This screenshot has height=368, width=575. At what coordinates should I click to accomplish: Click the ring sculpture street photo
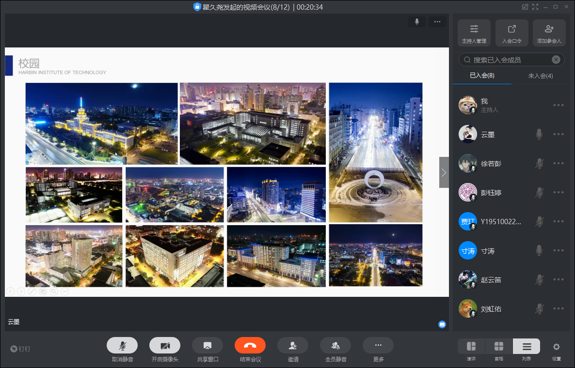point(376,153)
